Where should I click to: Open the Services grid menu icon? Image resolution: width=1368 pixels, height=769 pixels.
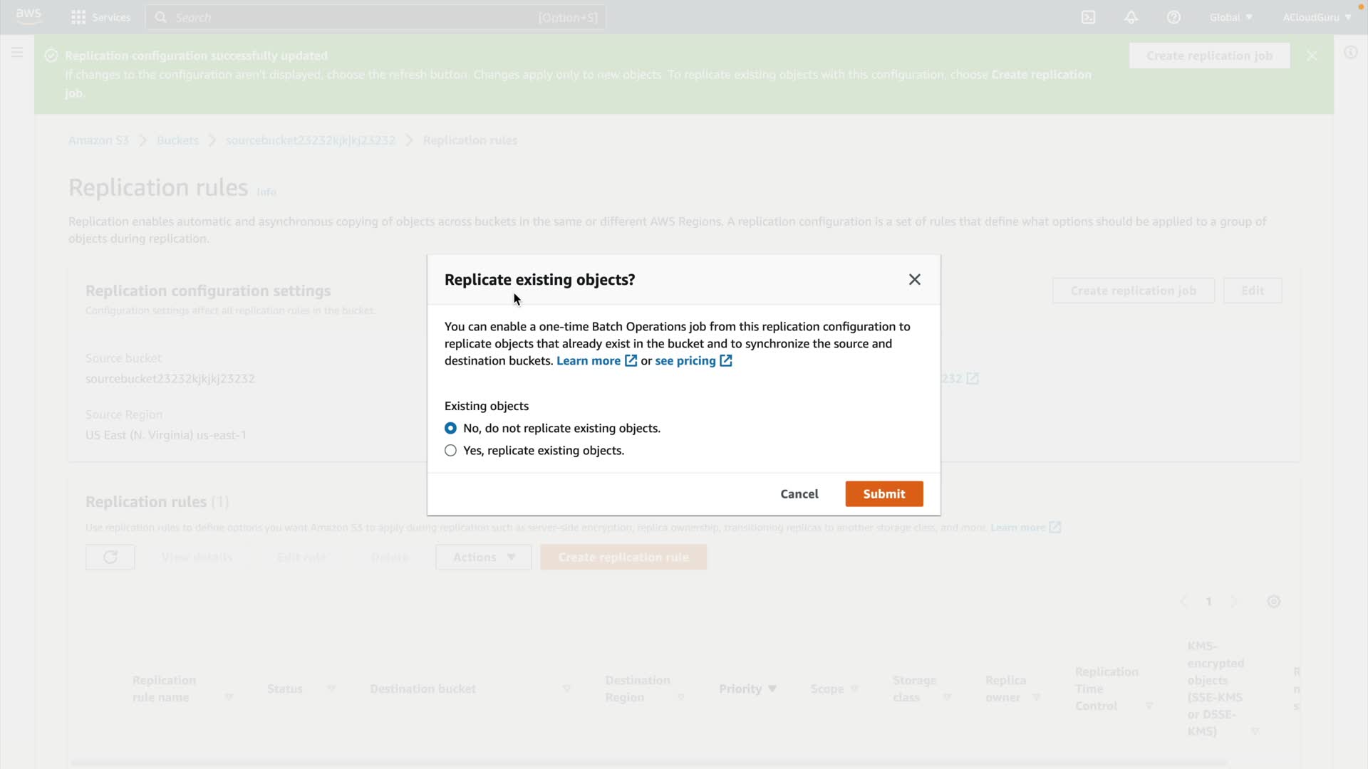coord(78,17)
